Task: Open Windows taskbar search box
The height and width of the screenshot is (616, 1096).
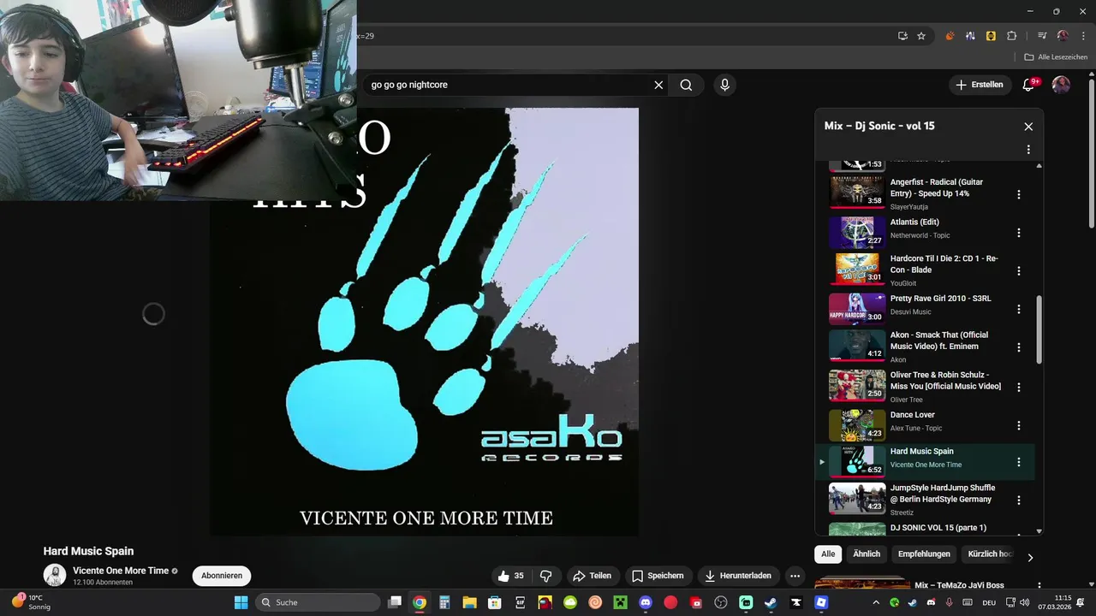Action: click(x=319, y=602)
